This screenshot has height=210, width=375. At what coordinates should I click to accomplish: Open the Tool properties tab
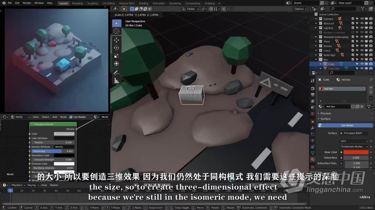(312, 80)
